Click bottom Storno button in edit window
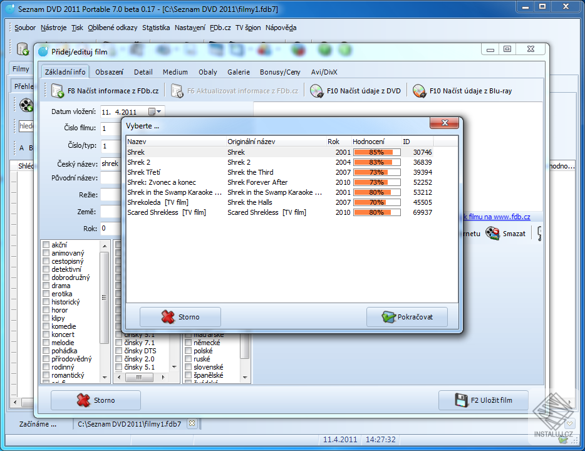Image resolution: width=585 pixels, height=451 pixels. click(x=95, y=400)
